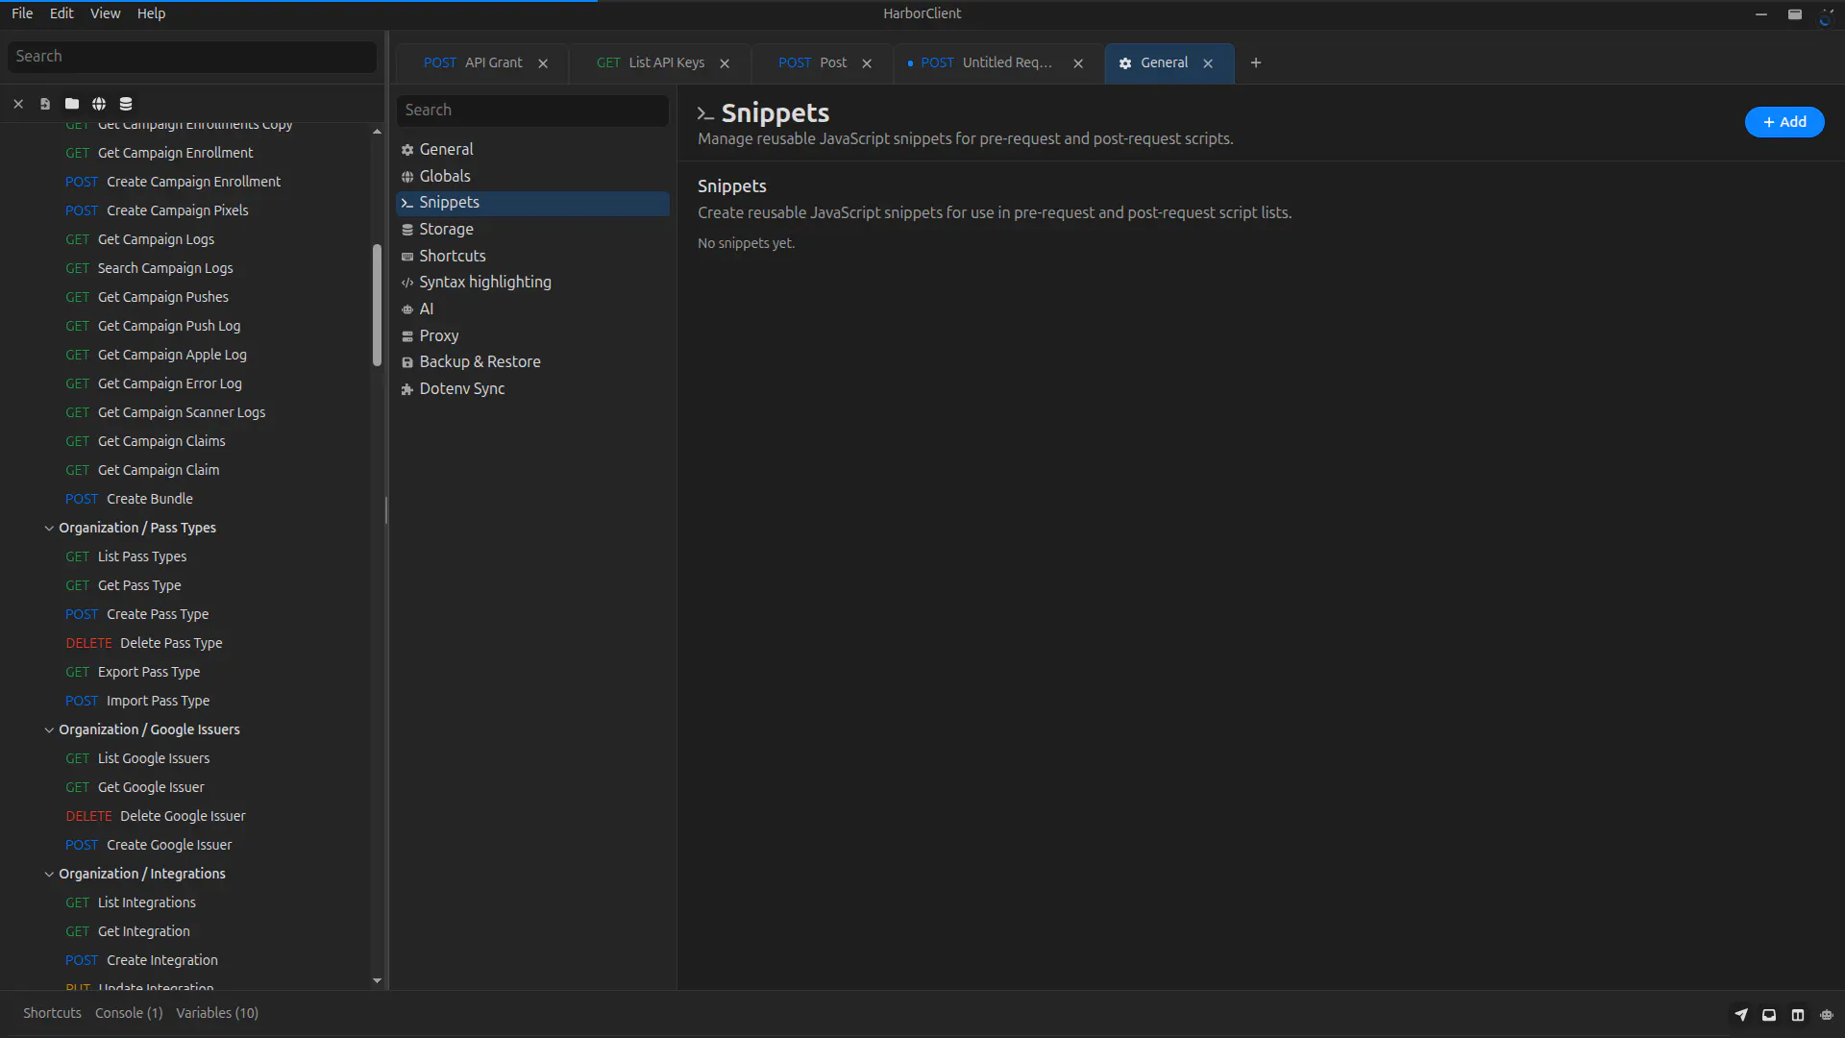Close the API Grant tab
The height and width of the screenshot is (1038, 1845).
click(x=543, y=63)
